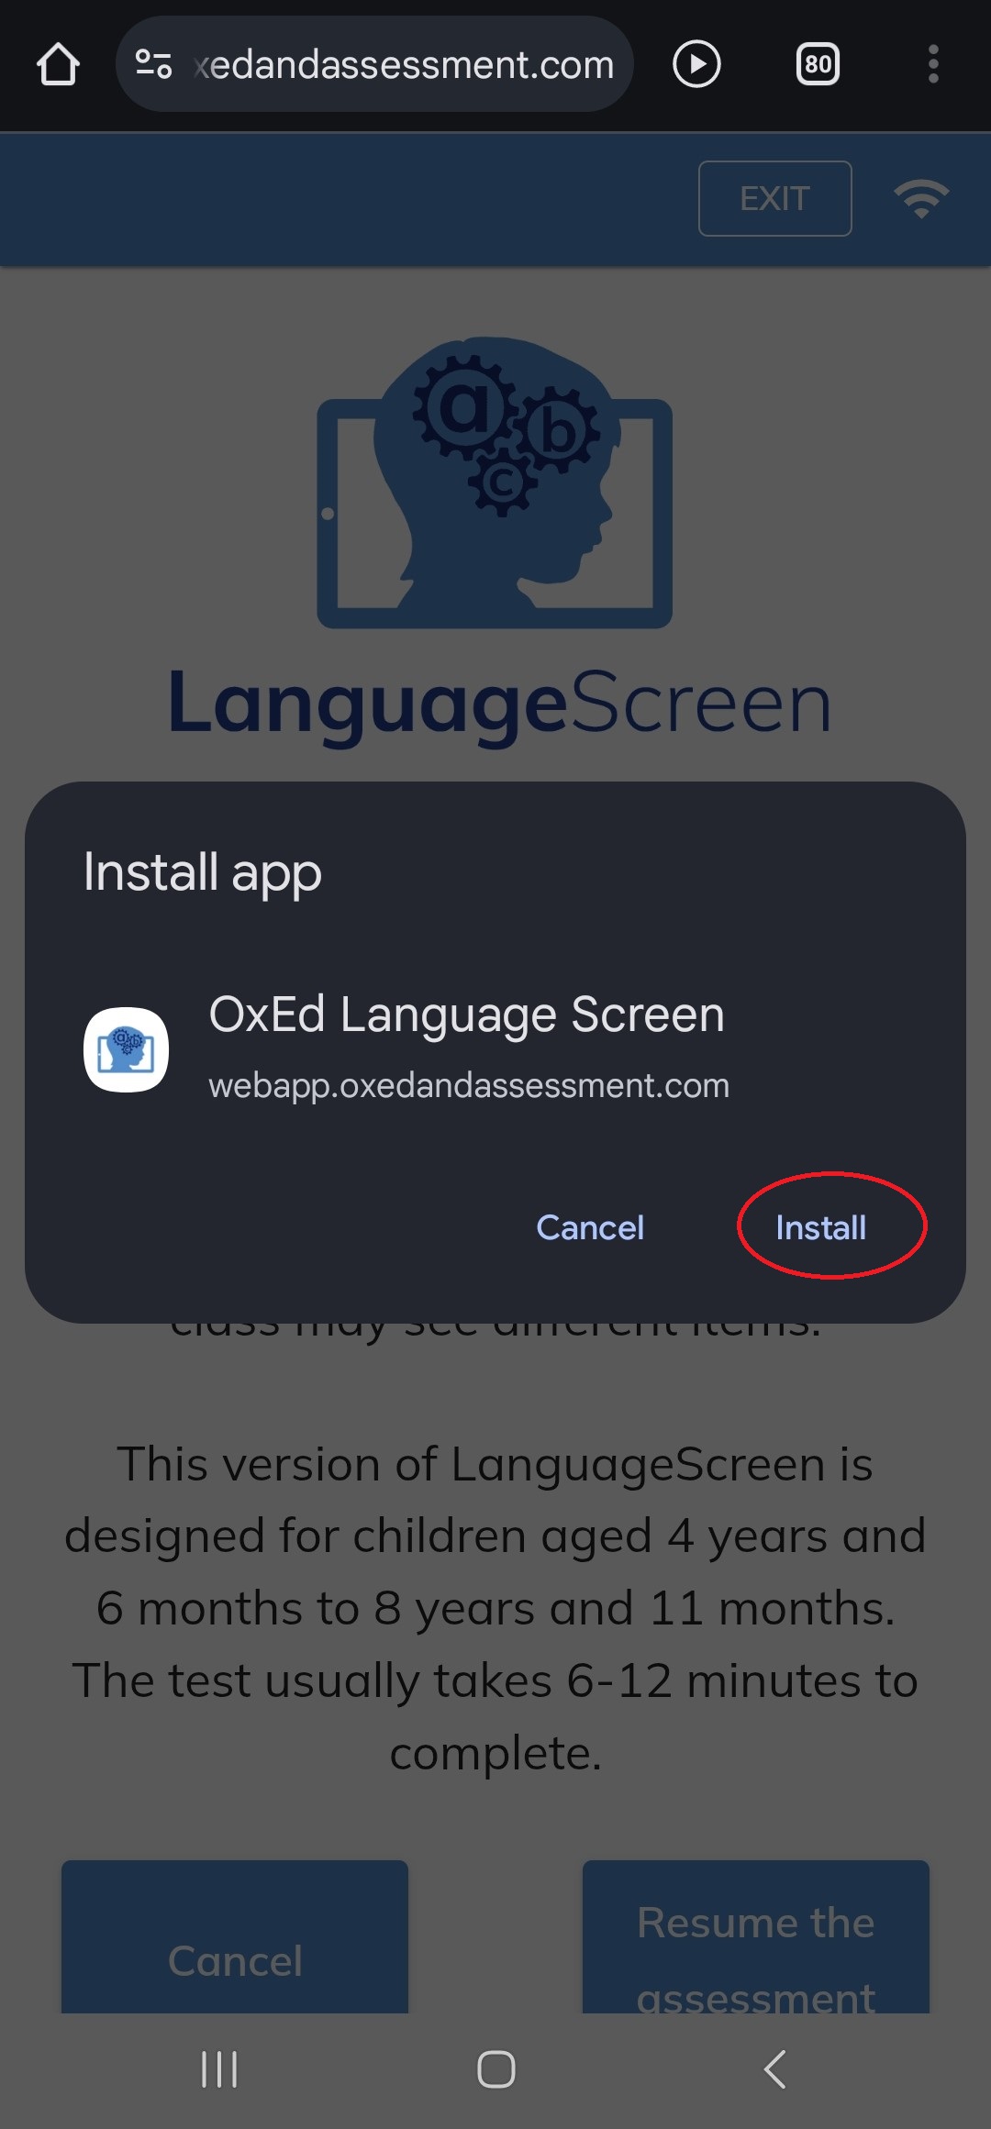The width and height of the screenshot is (991, 2129).
Task: Click the EXIT button
Action: pos(774,198)
